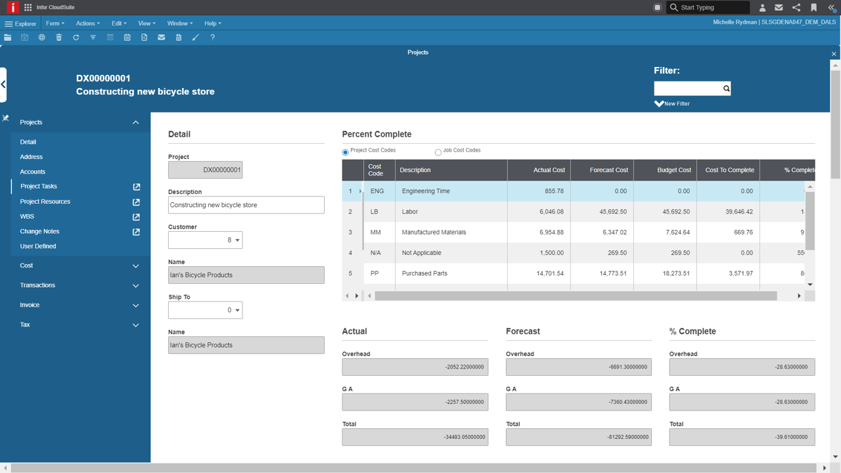841x473 pixels.
Task: Refresh the record with the toolbar icon
Action: click(76, 37)
